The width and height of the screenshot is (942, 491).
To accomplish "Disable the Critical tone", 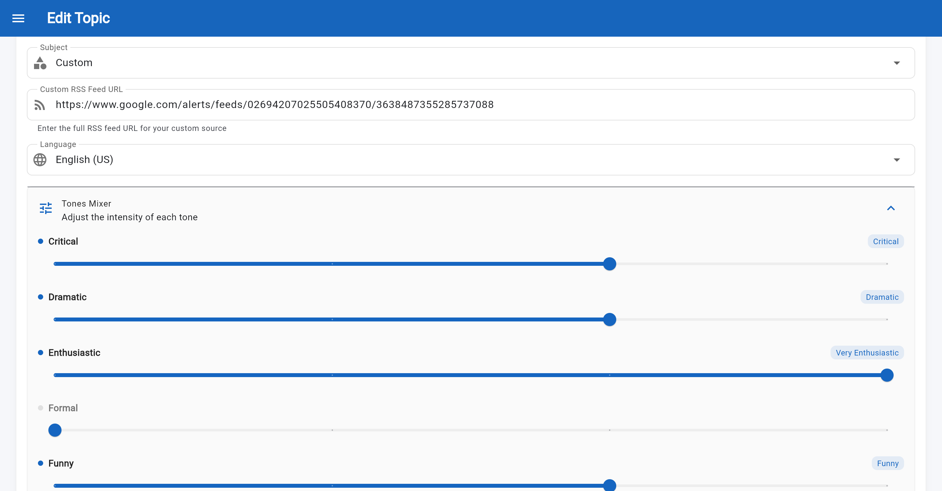I will (40, 241).
